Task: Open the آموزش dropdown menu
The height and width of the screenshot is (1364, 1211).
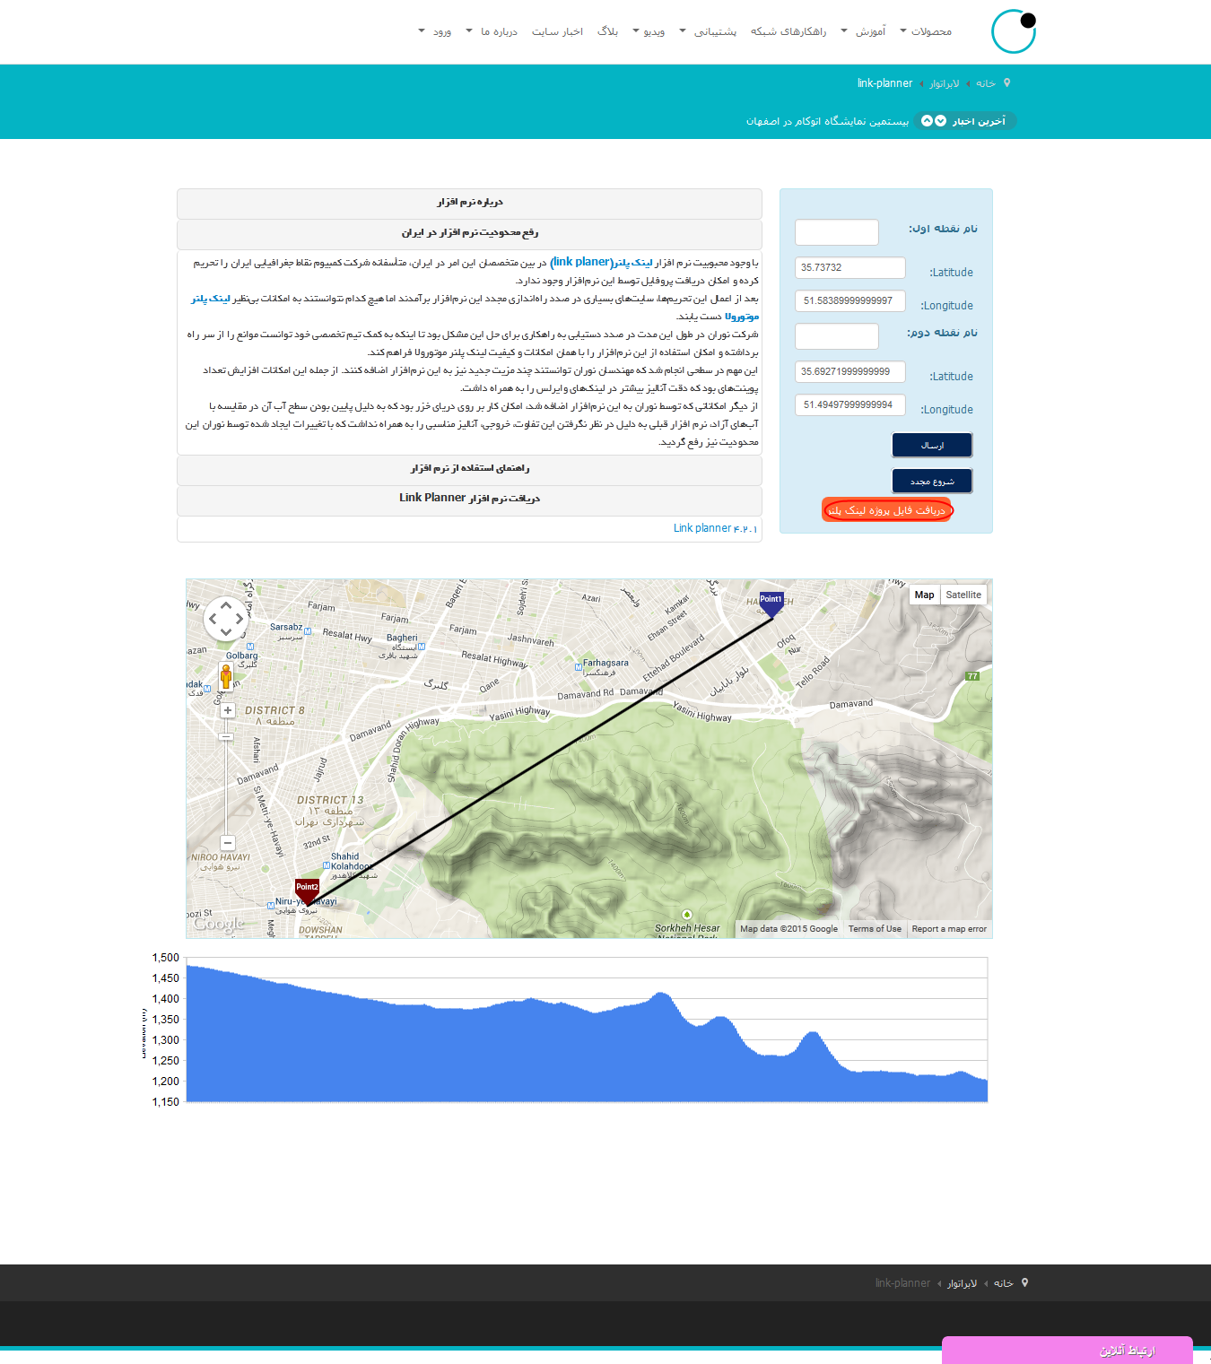Action: click(x=864, y=31)
